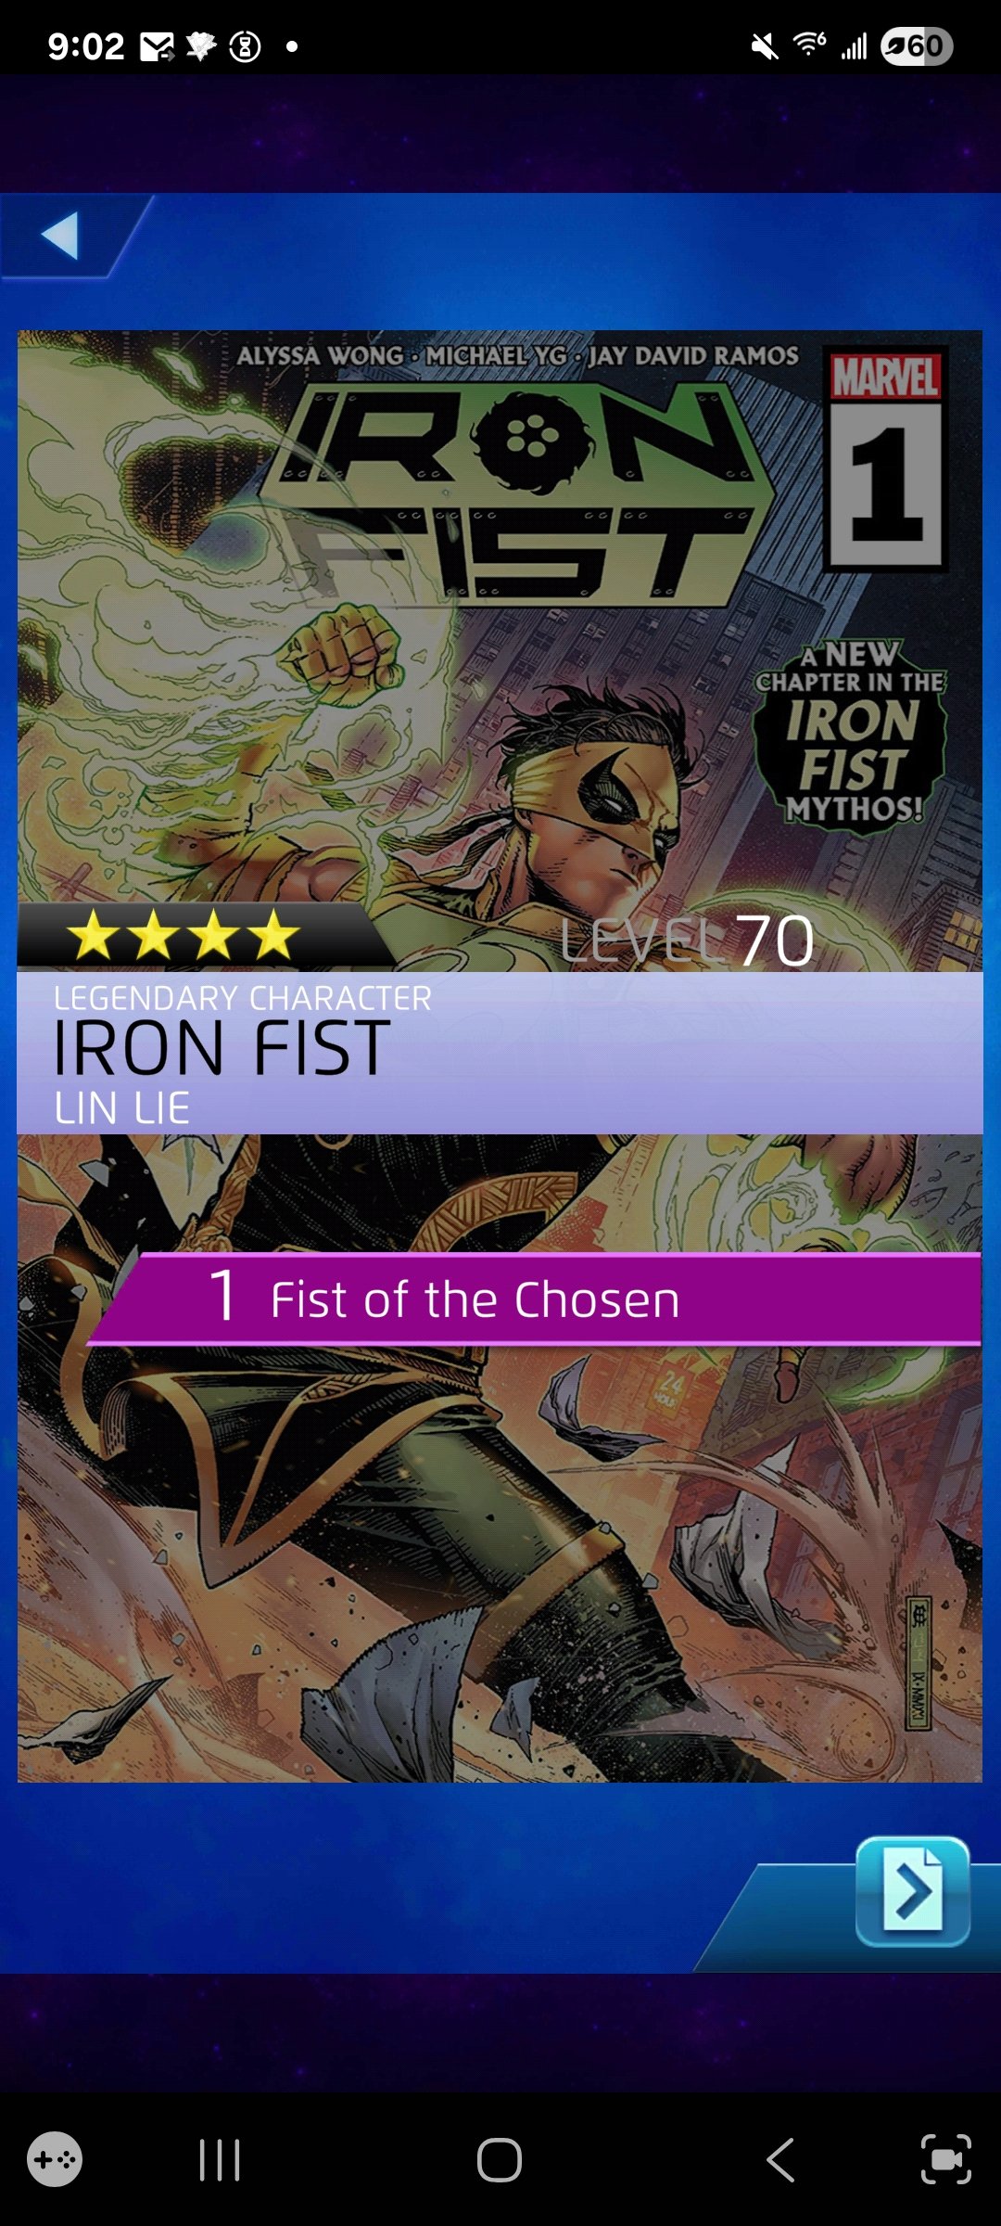The width and height of the screenshot is (1001, 2226).
Task: Tap the mail notification icon in status bar
Action: point(157,45)
